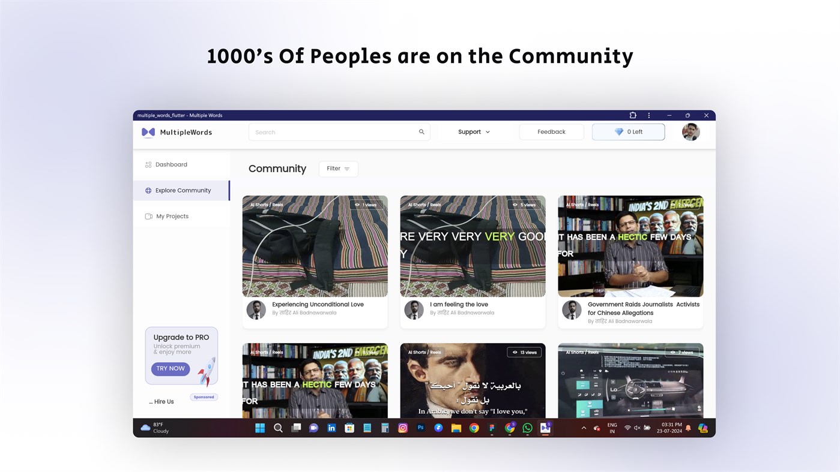Click the My Projects folder icon
This screenshot has height=472, width=840.
coord(148,216)
